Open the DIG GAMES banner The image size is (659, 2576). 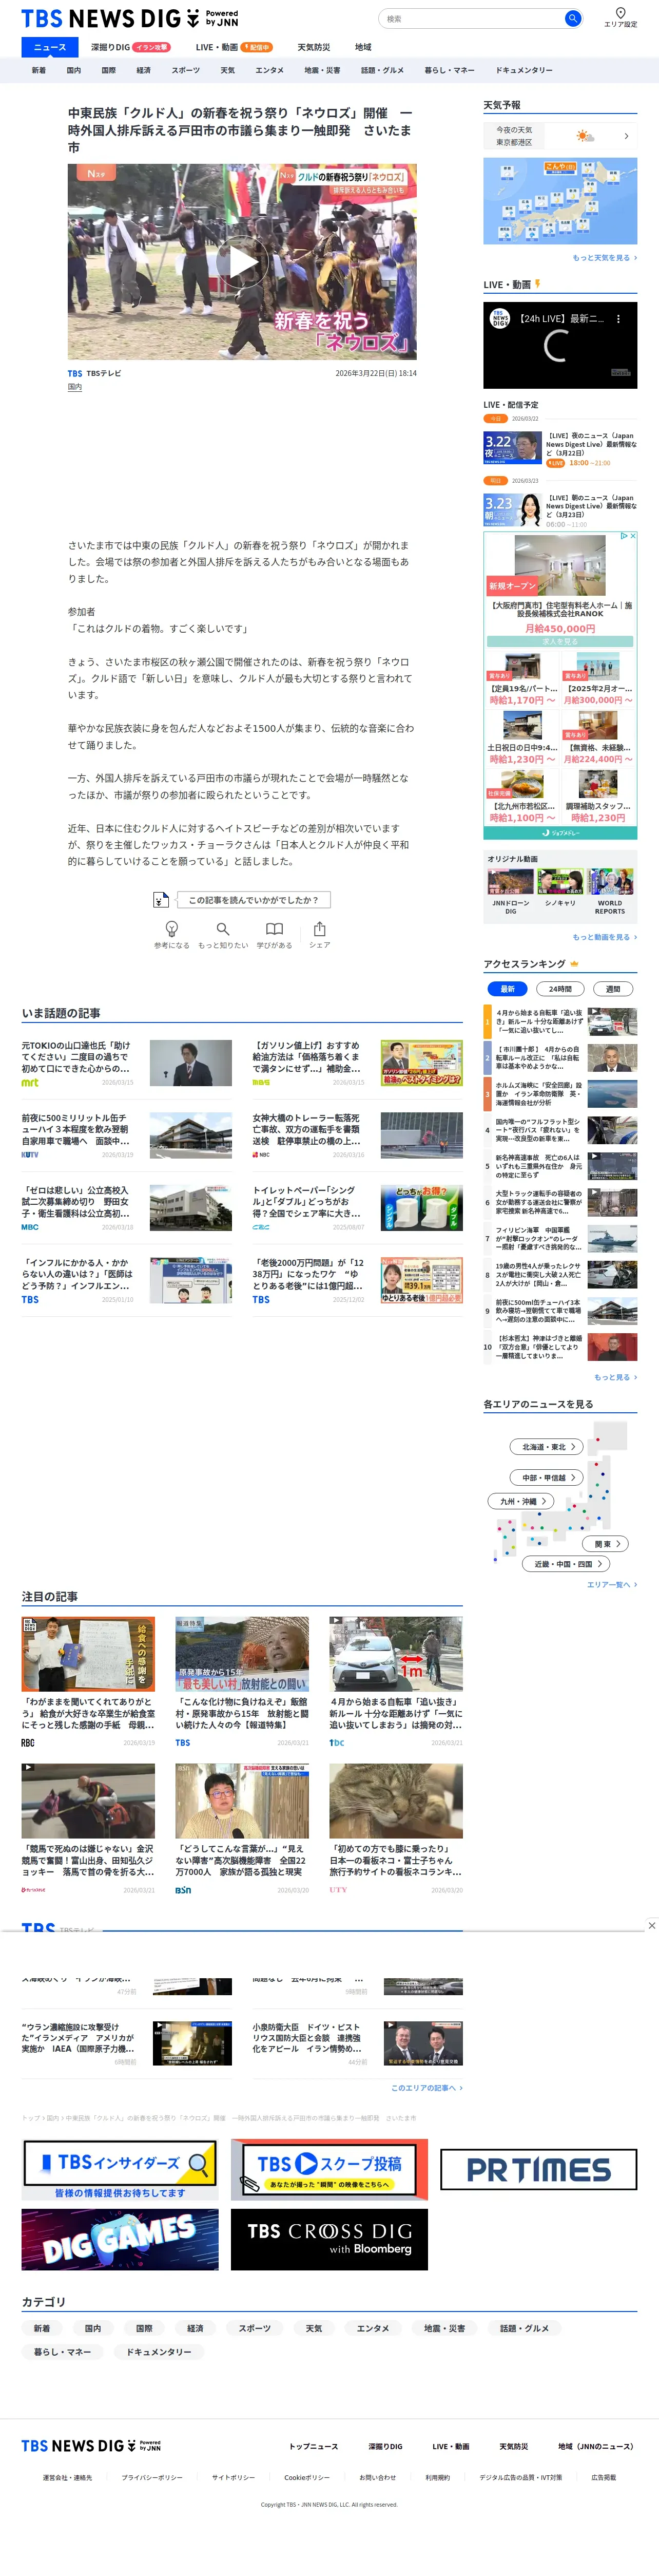(119, 2239)
